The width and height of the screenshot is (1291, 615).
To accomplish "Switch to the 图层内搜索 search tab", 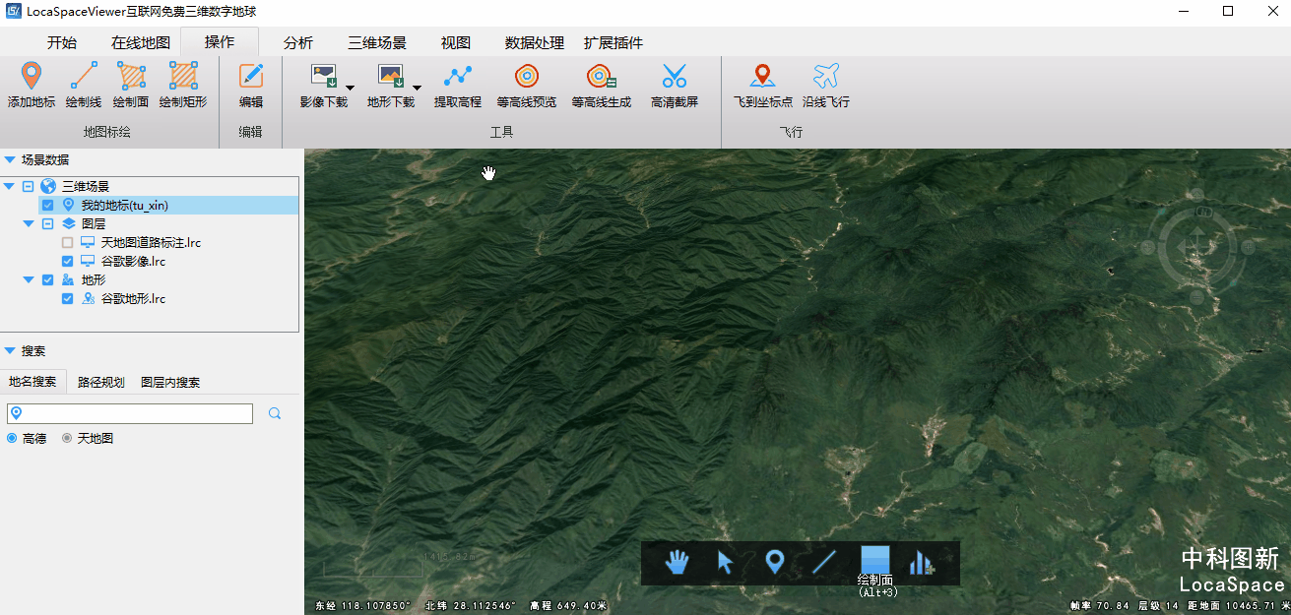I will [170, 382].
